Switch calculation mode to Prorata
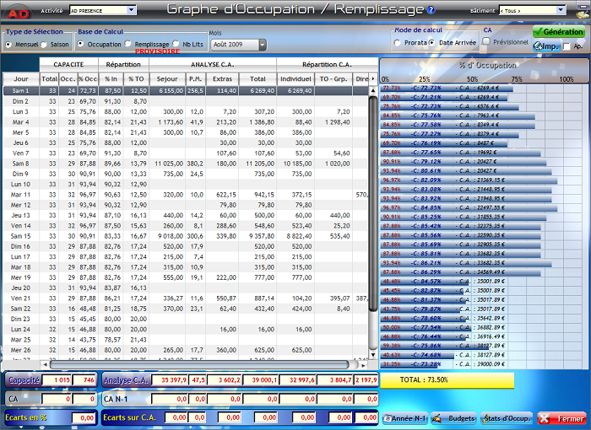This screenshot has height=430, width=591. (x=398, y=41)
